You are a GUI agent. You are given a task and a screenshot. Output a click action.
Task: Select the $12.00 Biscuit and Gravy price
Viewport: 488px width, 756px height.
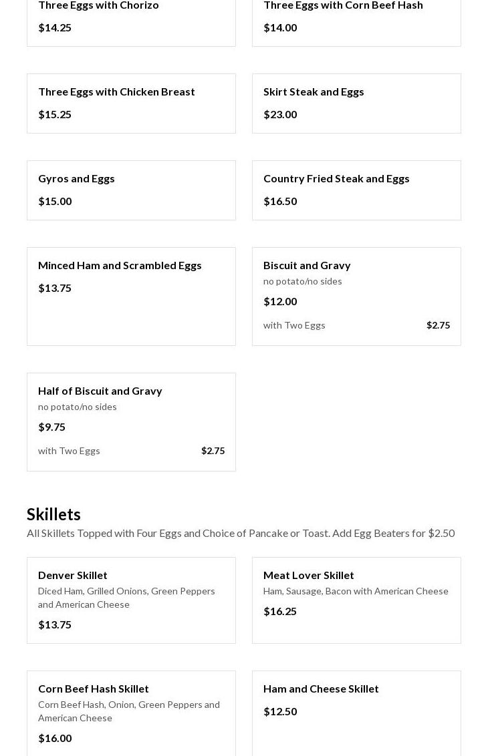coord(280,301)
